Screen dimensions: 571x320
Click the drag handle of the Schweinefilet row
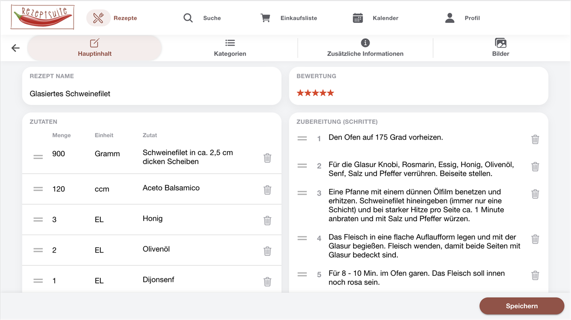pos(38,157)
